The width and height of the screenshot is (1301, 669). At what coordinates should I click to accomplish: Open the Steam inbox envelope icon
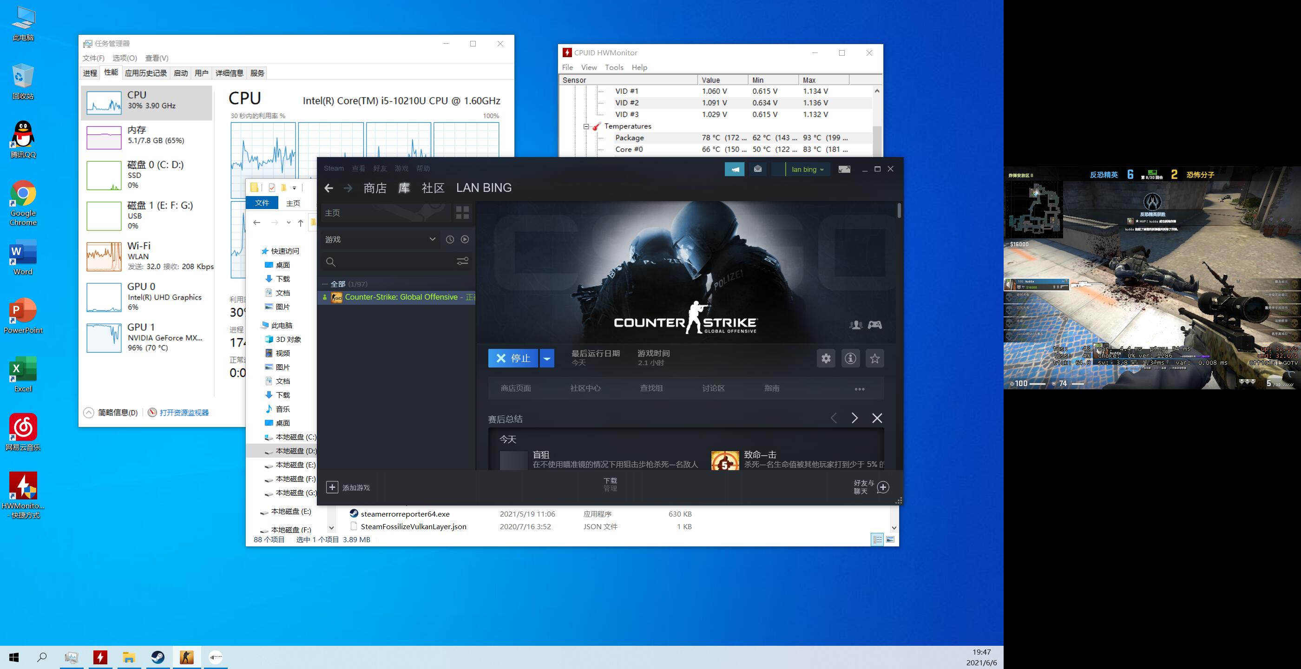pyautogui.click(x=757, y=169)
